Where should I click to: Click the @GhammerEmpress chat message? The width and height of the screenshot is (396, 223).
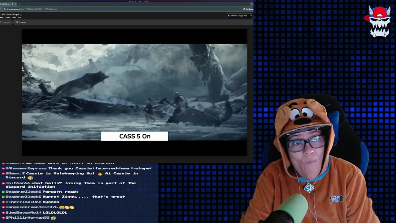tap(77, 168)
